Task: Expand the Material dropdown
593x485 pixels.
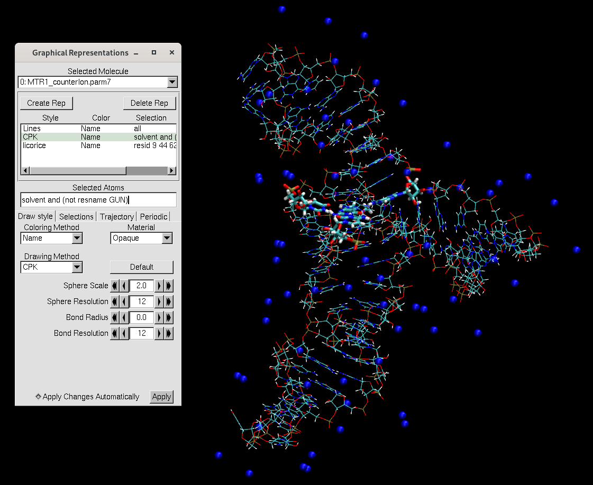Action: click(x=167, y=238)
